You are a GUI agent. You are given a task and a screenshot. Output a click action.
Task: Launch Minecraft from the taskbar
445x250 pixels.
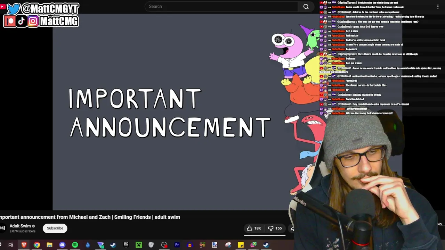(139, 245)
